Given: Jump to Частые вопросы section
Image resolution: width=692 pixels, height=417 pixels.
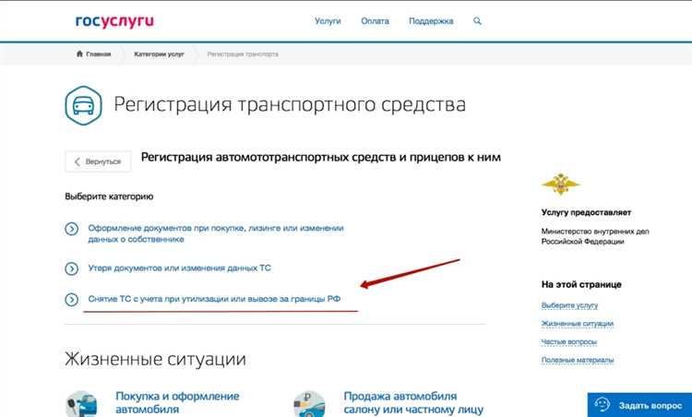Looking at the screenshot, I should (x=569, y=342).
